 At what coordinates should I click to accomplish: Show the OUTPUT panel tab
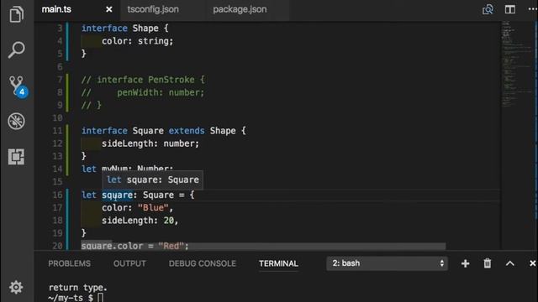[x=129, y=263]
